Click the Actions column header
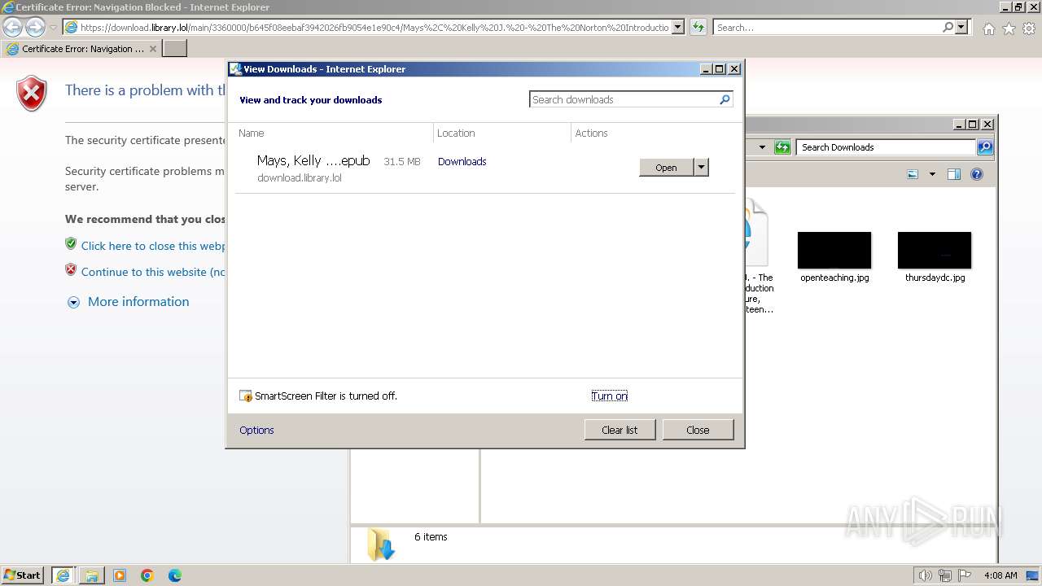The height and width of the screenshot is (586, 1042). 591,133
